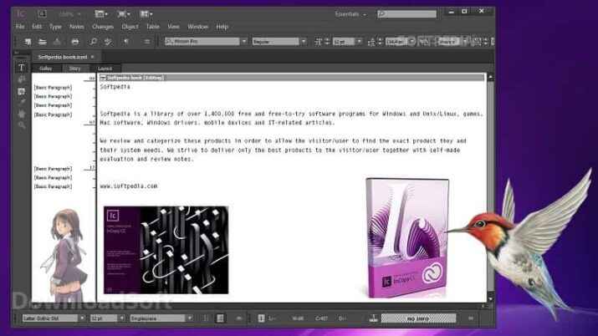Click the Print icon in toolbar

pyautogui.click(x=74, y=41)
